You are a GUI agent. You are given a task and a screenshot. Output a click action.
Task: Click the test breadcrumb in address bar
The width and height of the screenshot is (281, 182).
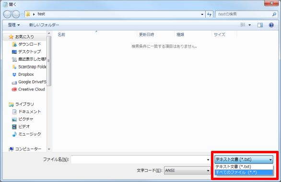click(x=41, y=14)
